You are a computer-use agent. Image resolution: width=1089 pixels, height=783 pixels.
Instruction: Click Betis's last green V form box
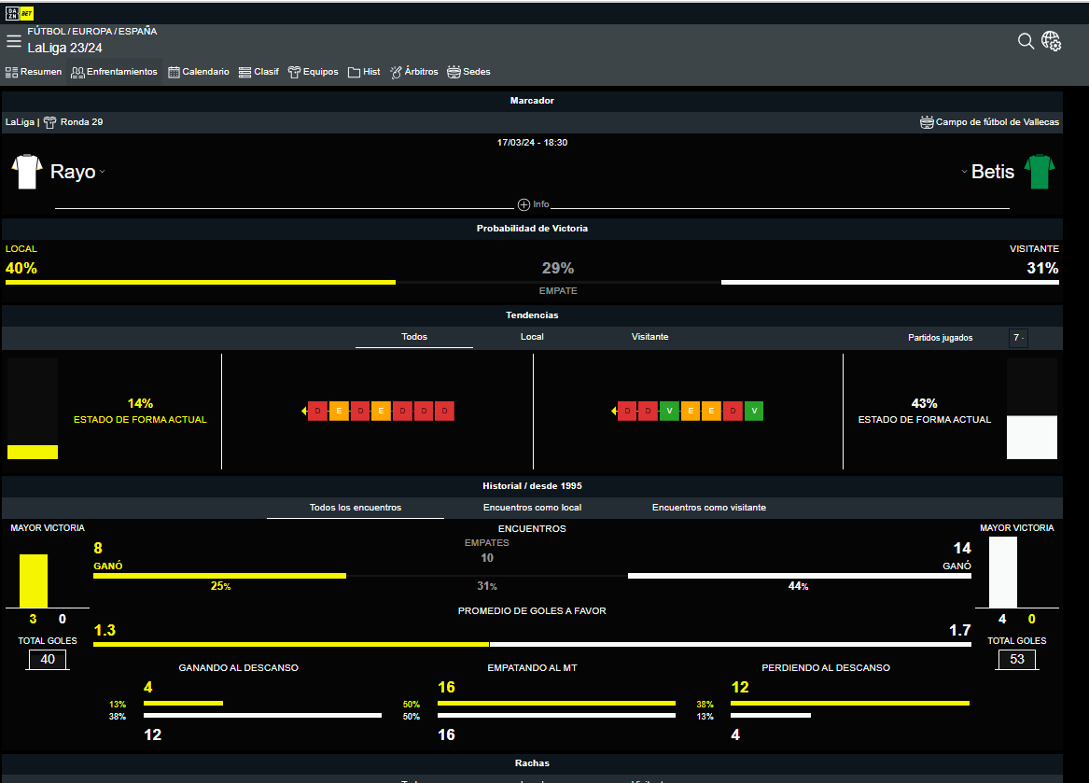pyautogui.click(x=754, y=411)
